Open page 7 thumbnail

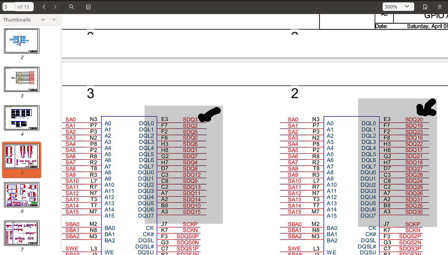[22, 233]
